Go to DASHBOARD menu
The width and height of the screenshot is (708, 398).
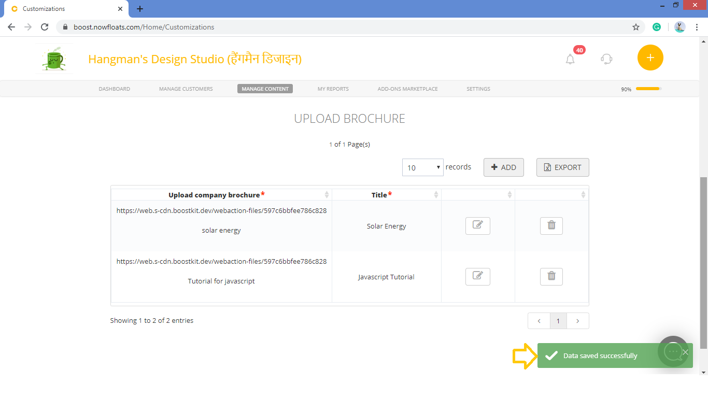115,89
